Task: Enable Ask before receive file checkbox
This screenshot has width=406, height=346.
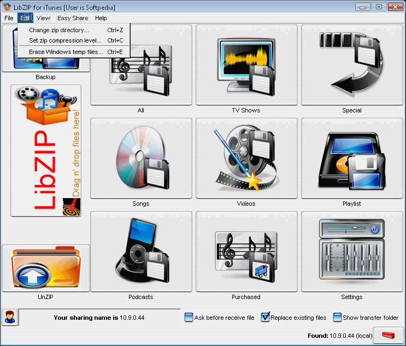Action: pyautogui.click(x=189, y=317)
